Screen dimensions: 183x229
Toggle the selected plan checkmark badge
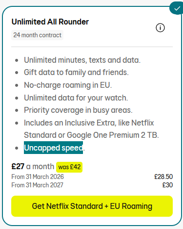click(x=177, y=8)
